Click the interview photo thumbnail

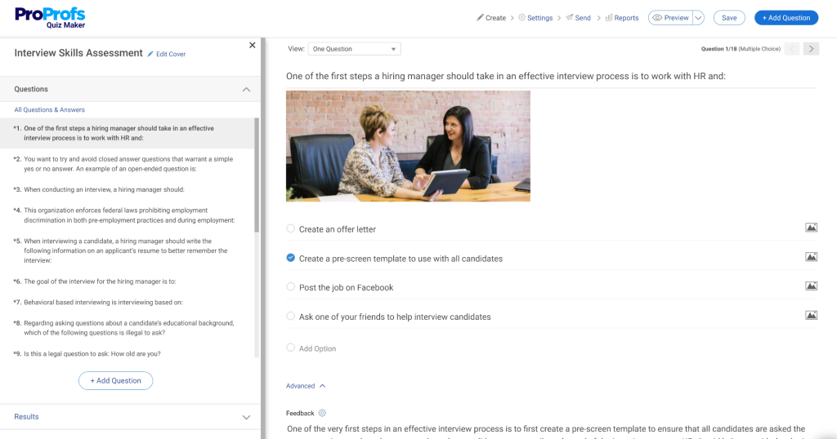pyautogui.click(x=408, y=145)
